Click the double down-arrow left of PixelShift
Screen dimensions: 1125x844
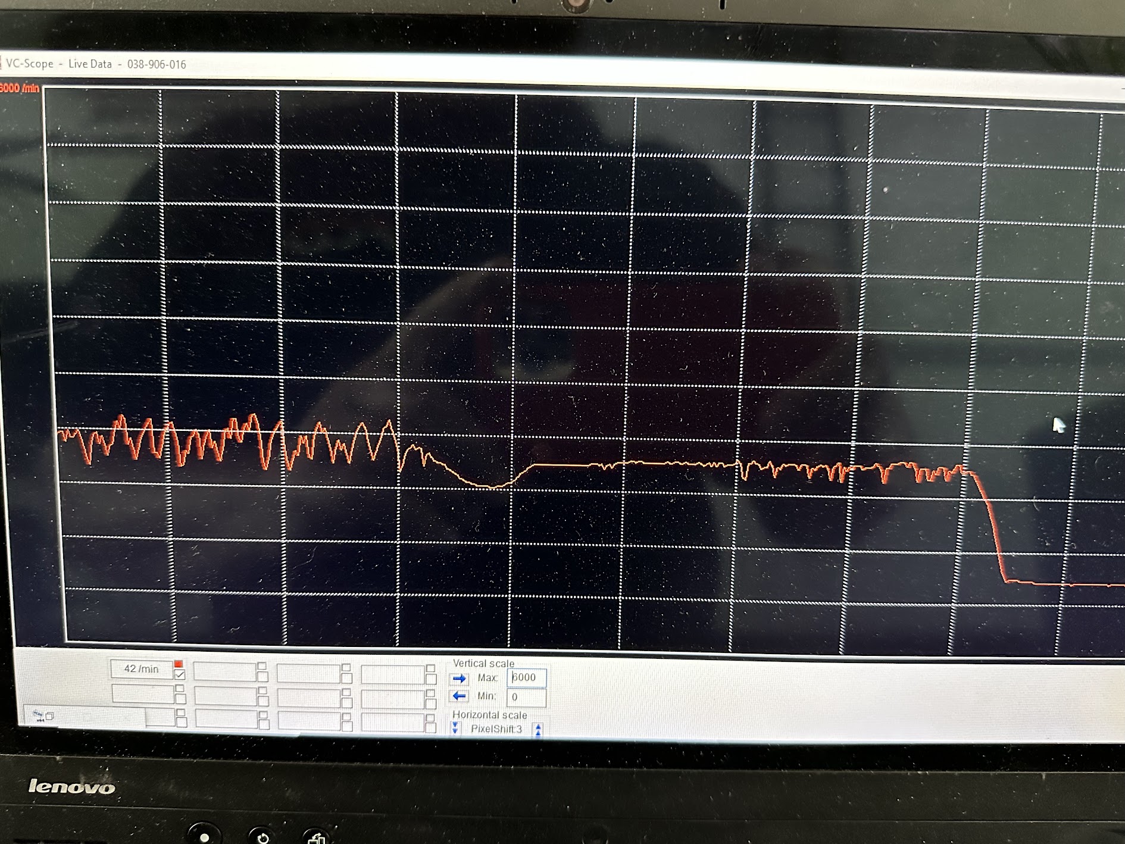(x=455, y=728)
